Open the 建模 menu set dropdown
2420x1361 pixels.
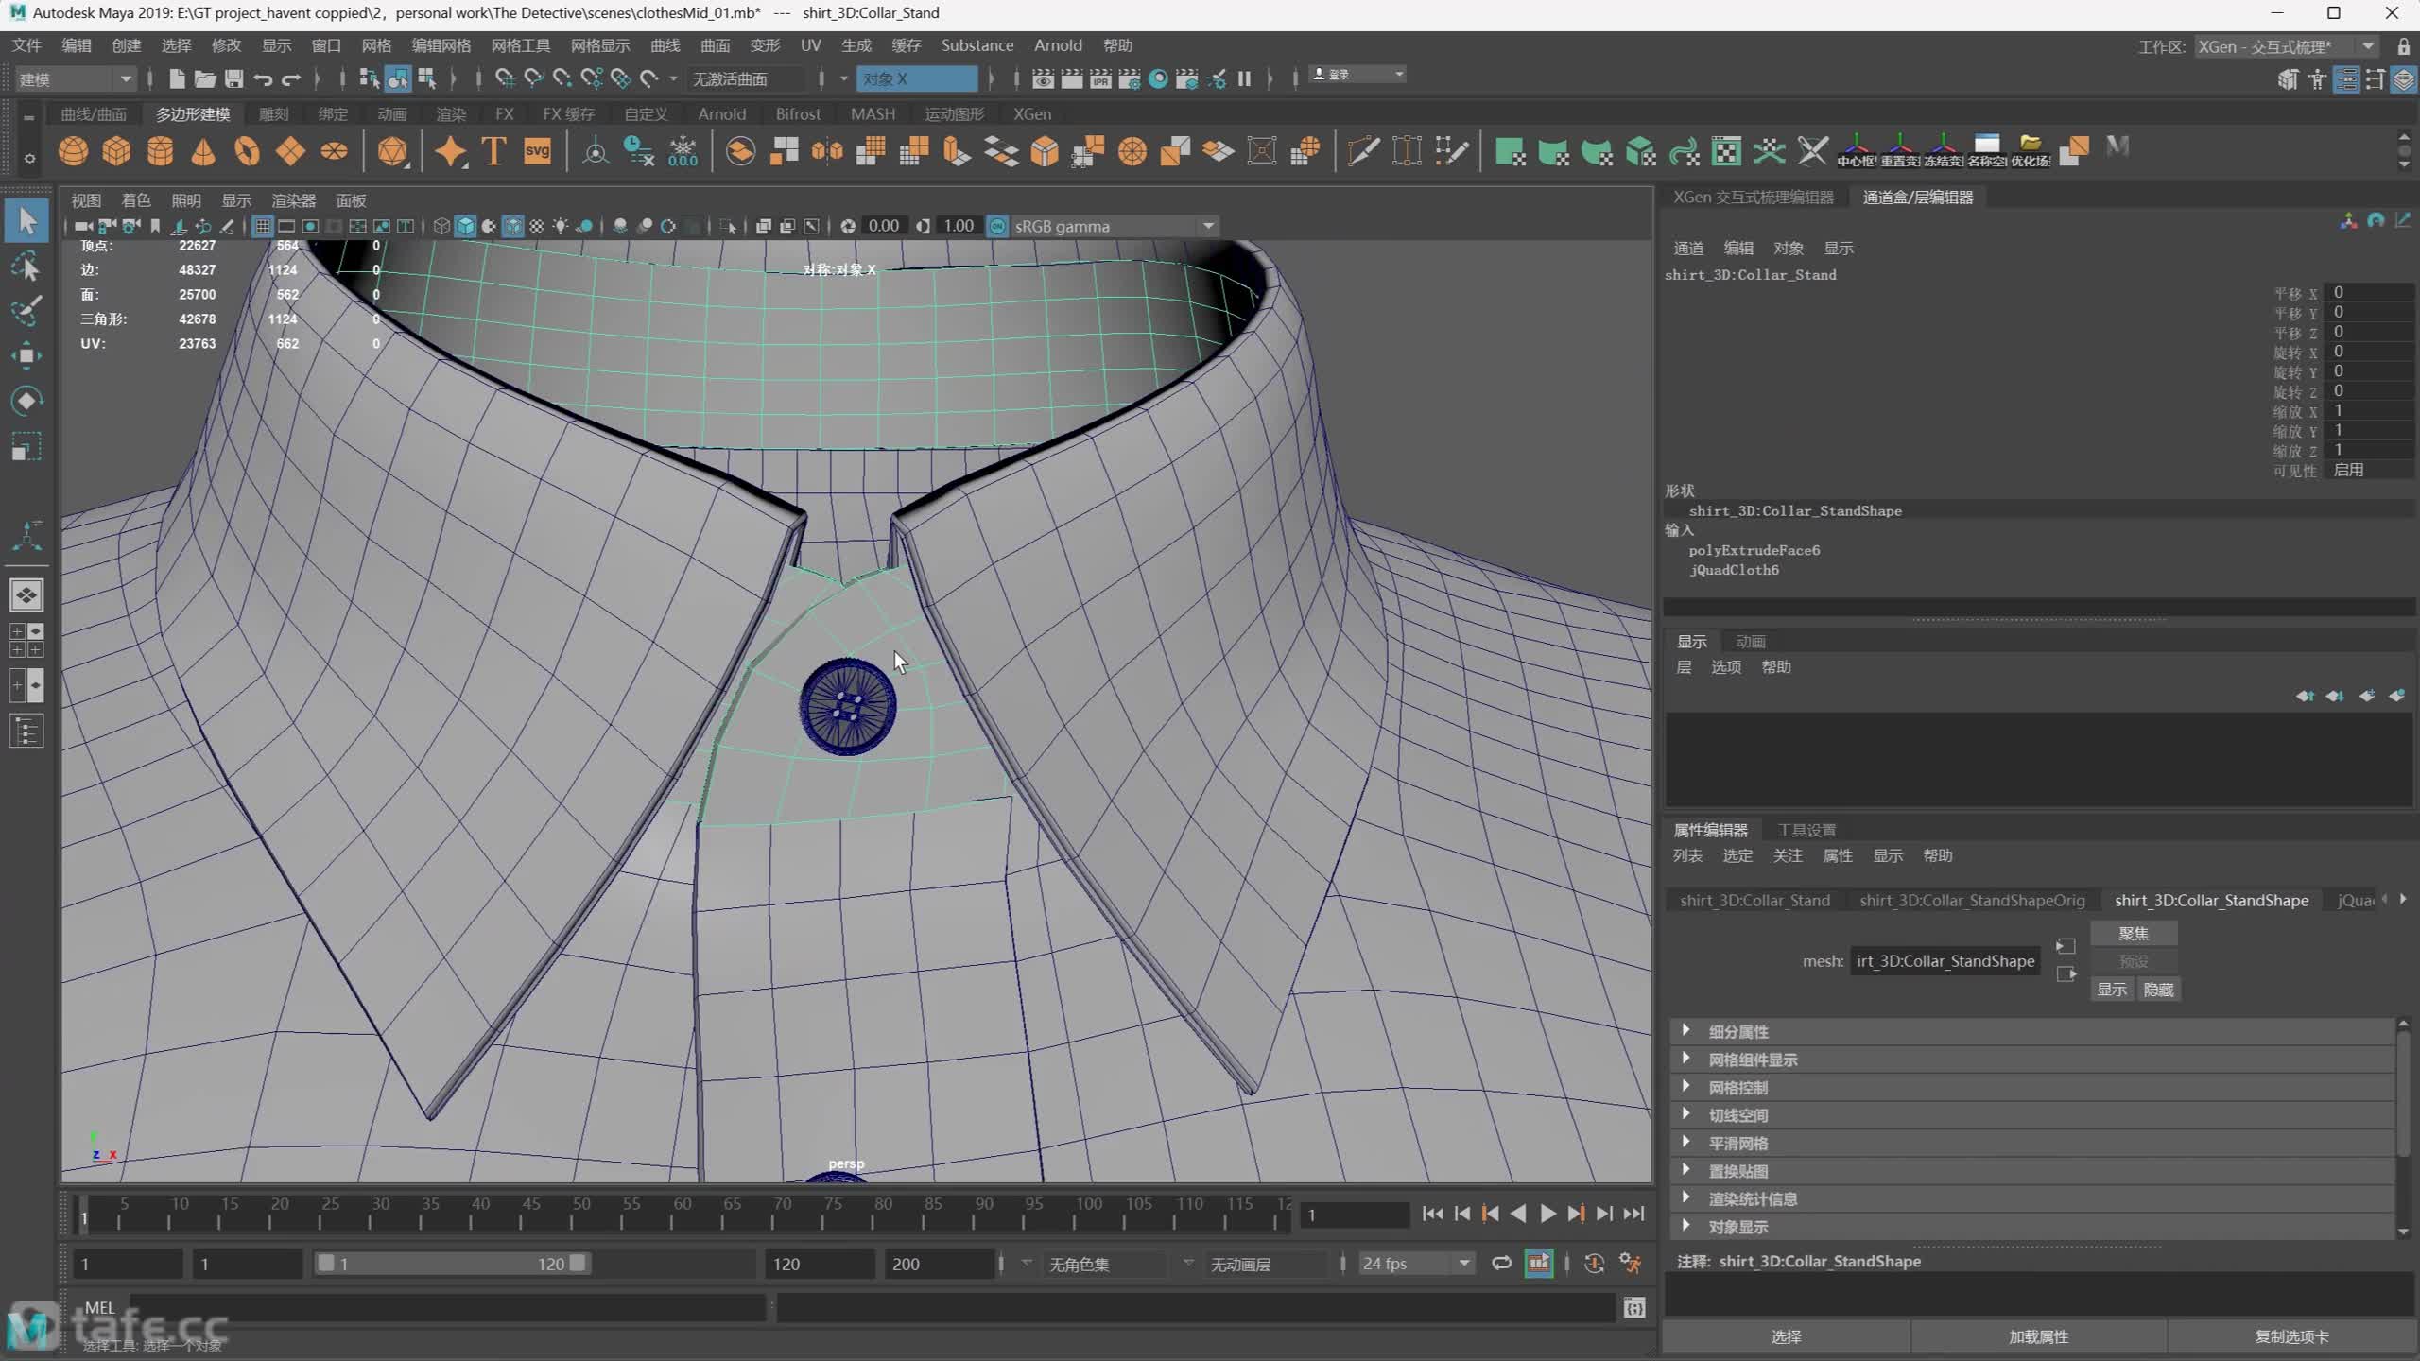click(x=76, y=78)
